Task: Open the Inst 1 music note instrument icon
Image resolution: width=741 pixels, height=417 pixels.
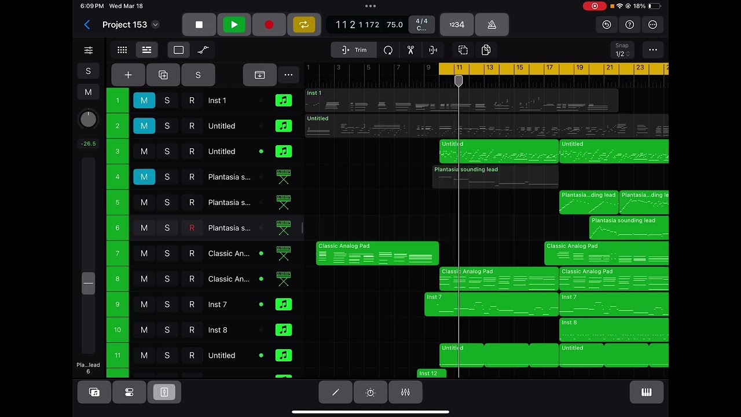Action: pos(283,100)
